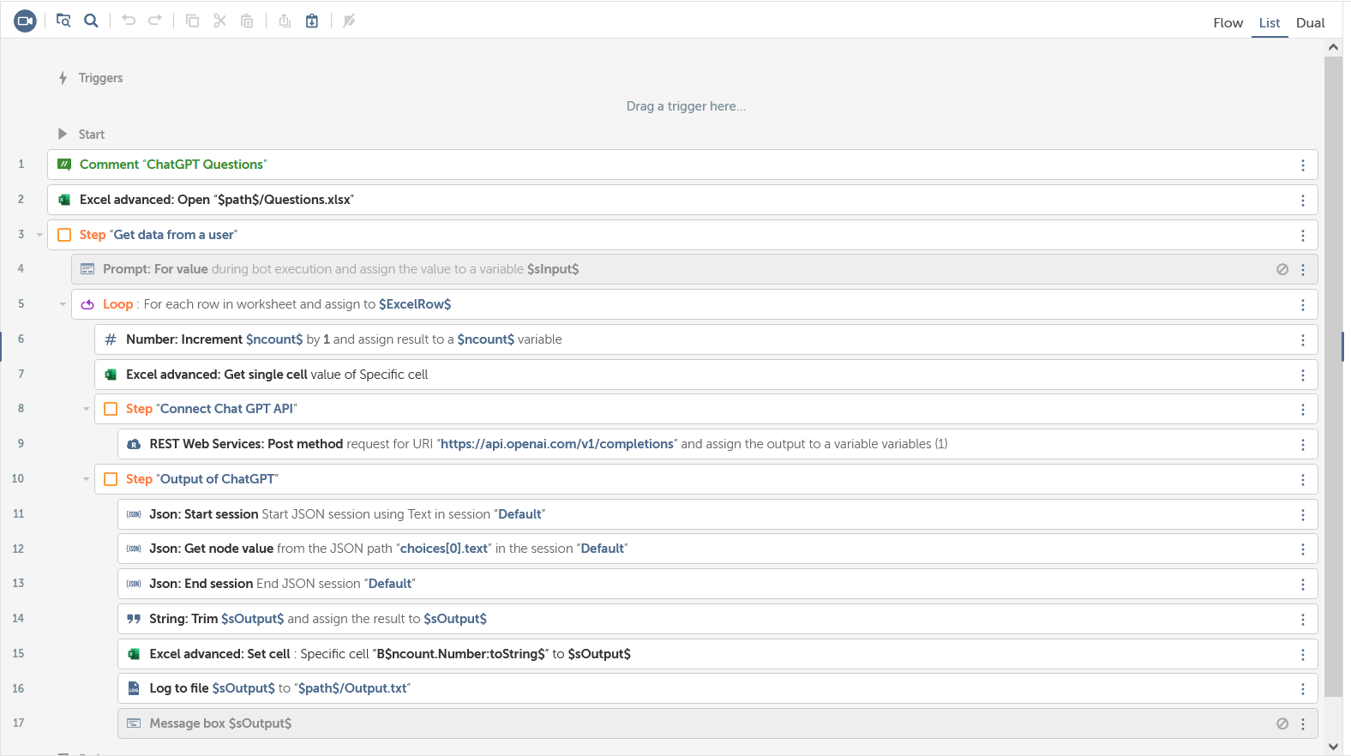Toggle disabled state on Message box row
The width and height of the screenshot is (1351, 756).
click(1282, 723)
